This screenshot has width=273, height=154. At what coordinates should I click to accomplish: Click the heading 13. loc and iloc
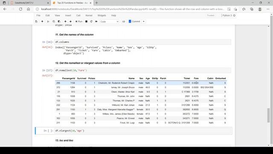(64, 140)
